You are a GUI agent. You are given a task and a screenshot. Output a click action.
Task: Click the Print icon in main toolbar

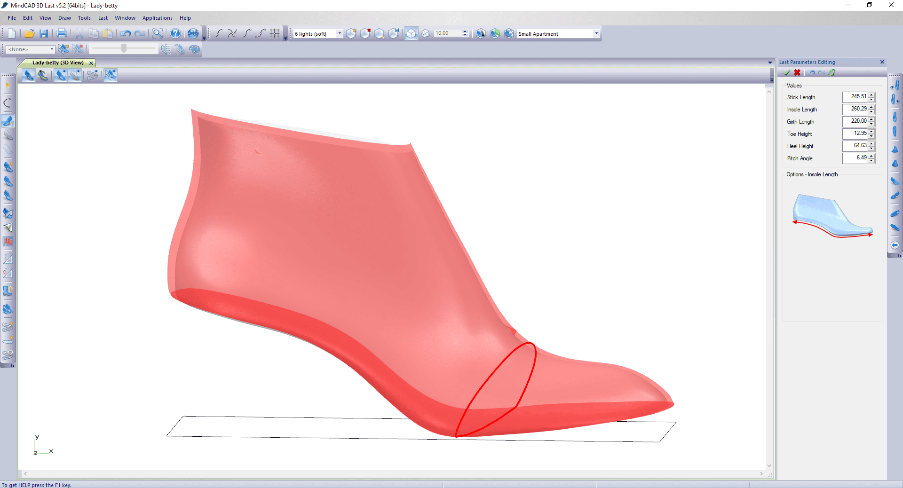click(x=62, y=33)
